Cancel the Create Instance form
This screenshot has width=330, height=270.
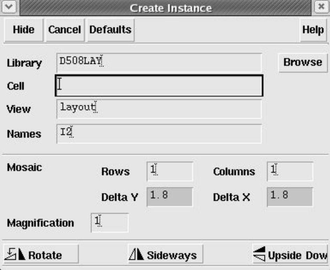[x=65, y=30]
